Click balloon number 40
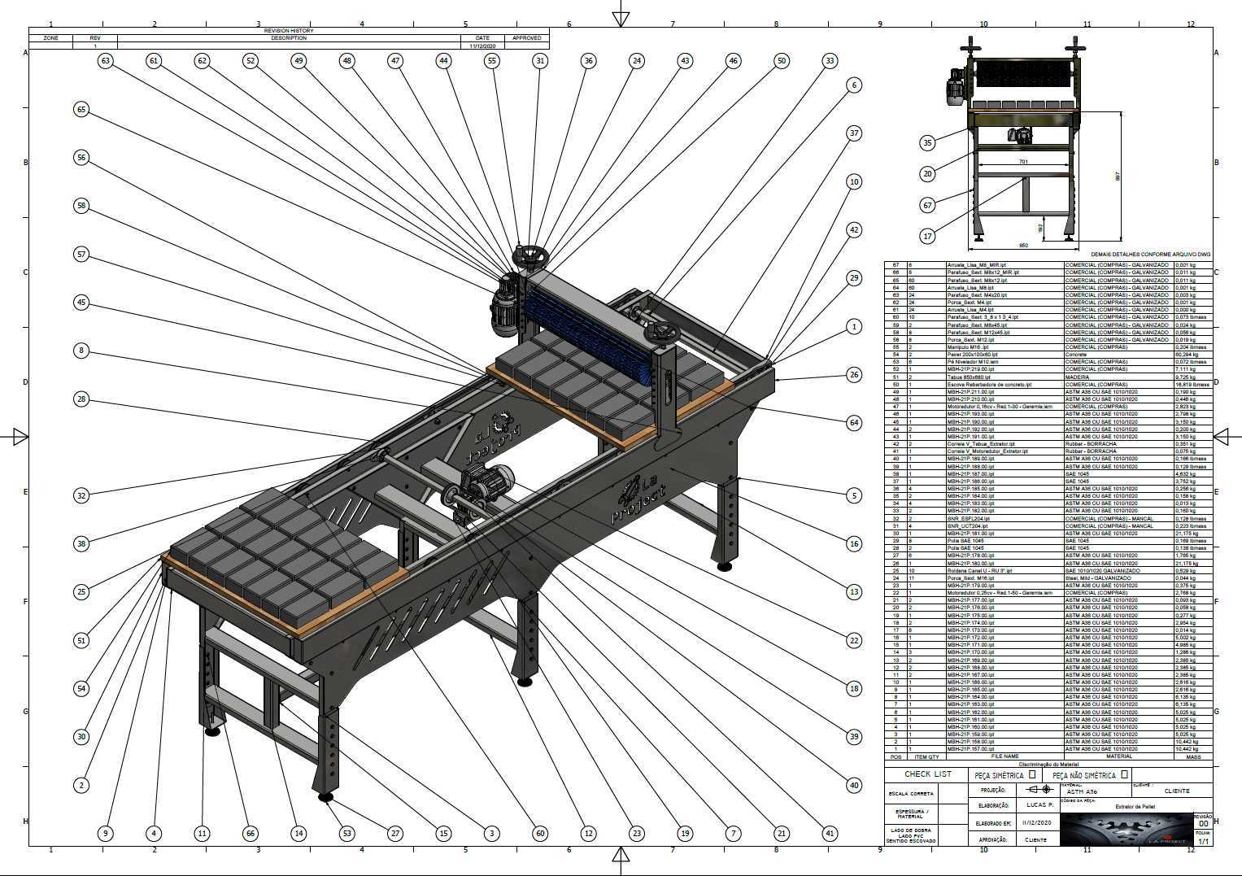Viewport: 1242px width, 876px height. [854, 785]
